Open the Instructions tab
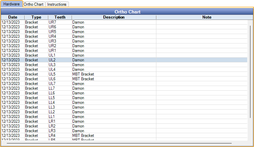254x147 pixels. [x=57, y=4]
